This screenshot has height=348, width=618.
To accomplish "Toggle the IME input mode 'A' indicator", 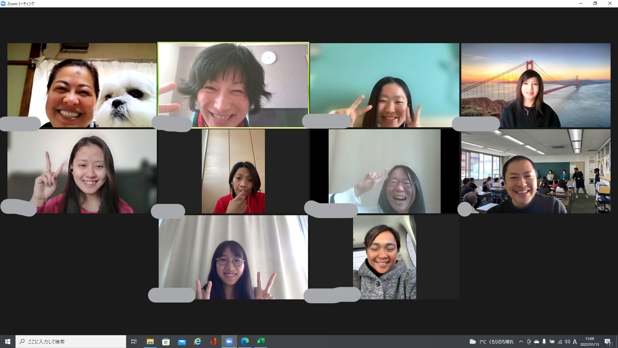I will click(x=575, y=342).
